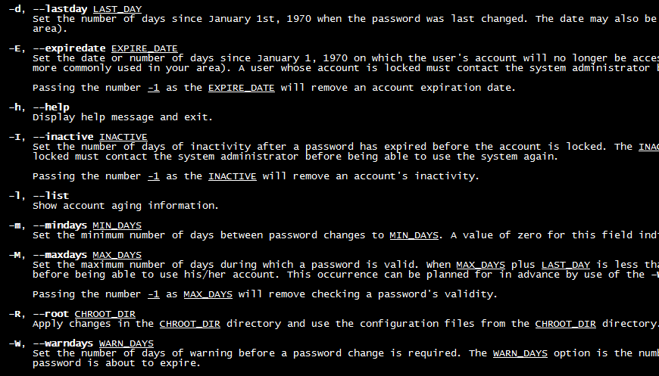This screenshot has width=659, height=376.
Task: Click EXPIRE_DATE next to --expiredate
Action: tap(144, 48)
